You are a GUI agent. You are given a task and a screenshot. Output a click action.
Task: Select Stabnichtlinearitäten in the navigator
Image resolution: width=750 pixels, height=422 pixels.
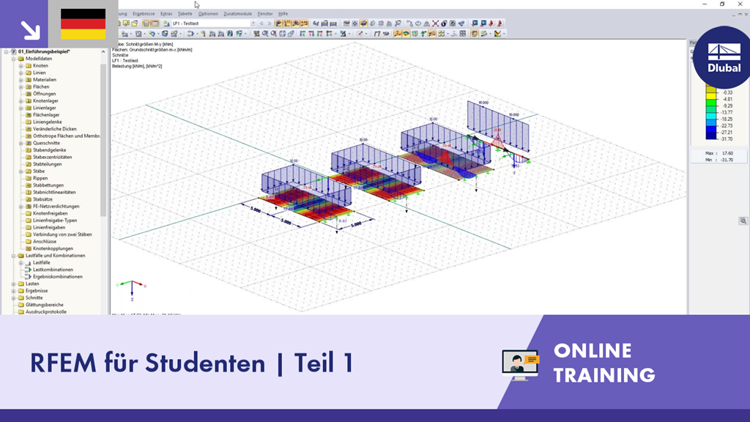pyautogui.click(x=54, y=193)
